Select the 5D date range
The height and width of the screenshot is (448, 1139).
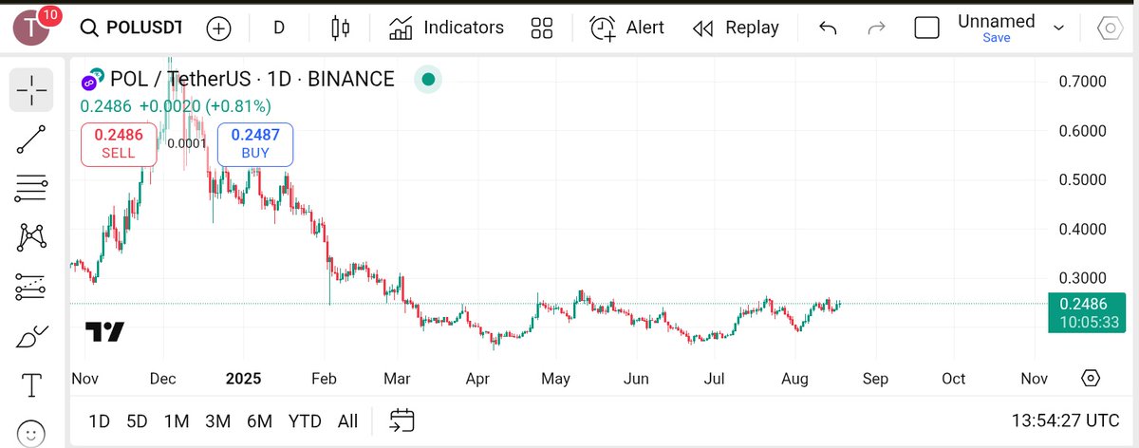point(138,420)
